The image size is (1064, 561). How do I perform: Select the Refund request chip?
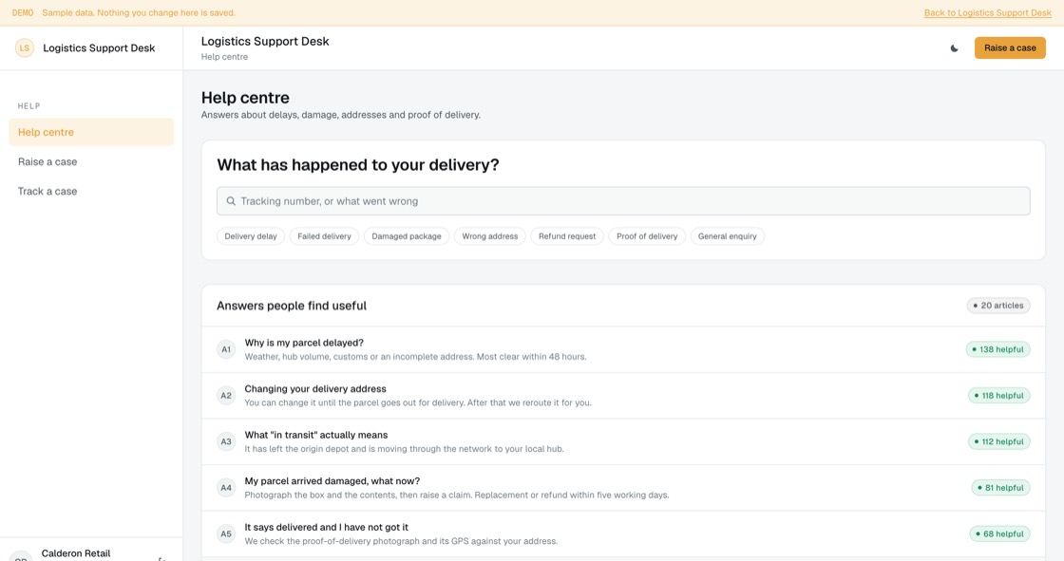567,236
